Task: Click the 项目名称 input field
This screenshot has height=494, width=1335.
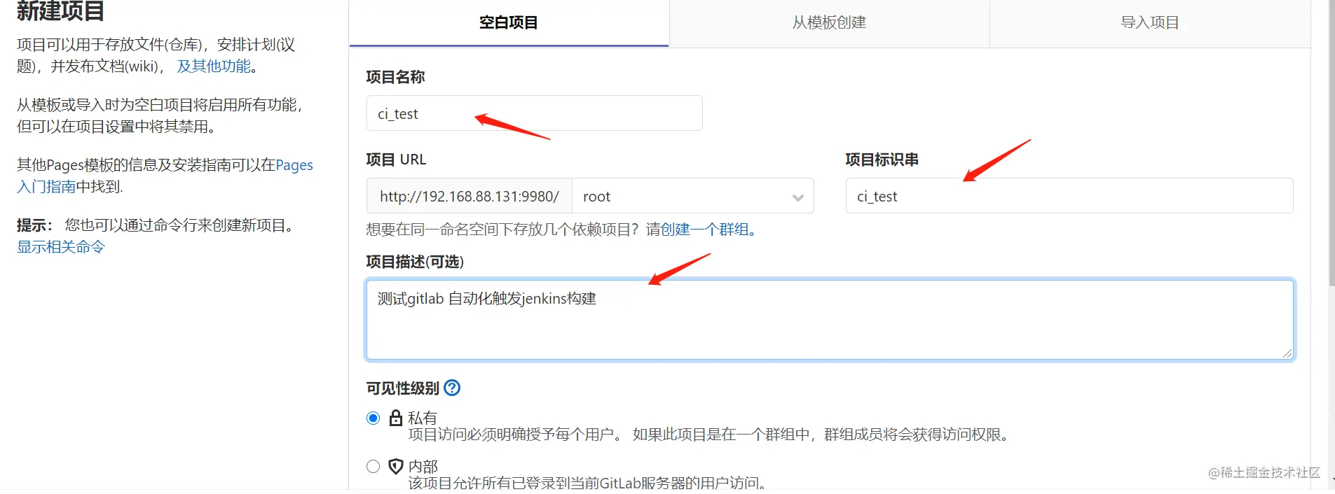Action: coord(534,113)
